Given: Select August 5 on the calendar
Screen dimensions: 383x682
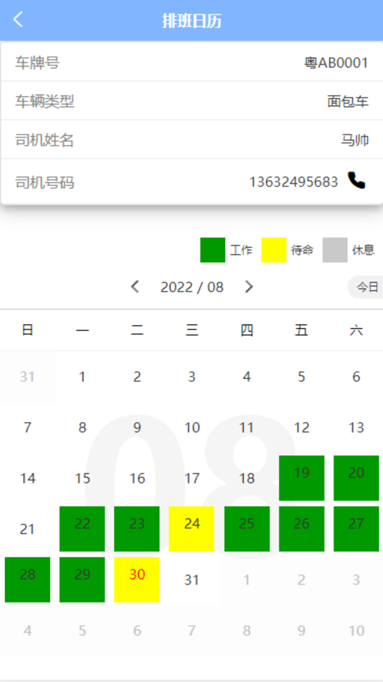Looking at the screenshot, I should (x=301, y=376).
